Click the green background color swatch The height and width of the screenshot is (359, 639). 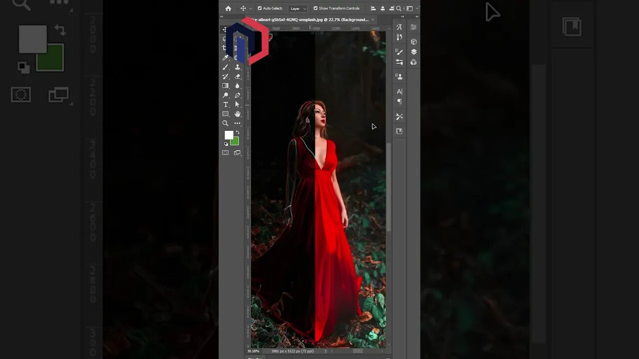pos(235,142)
